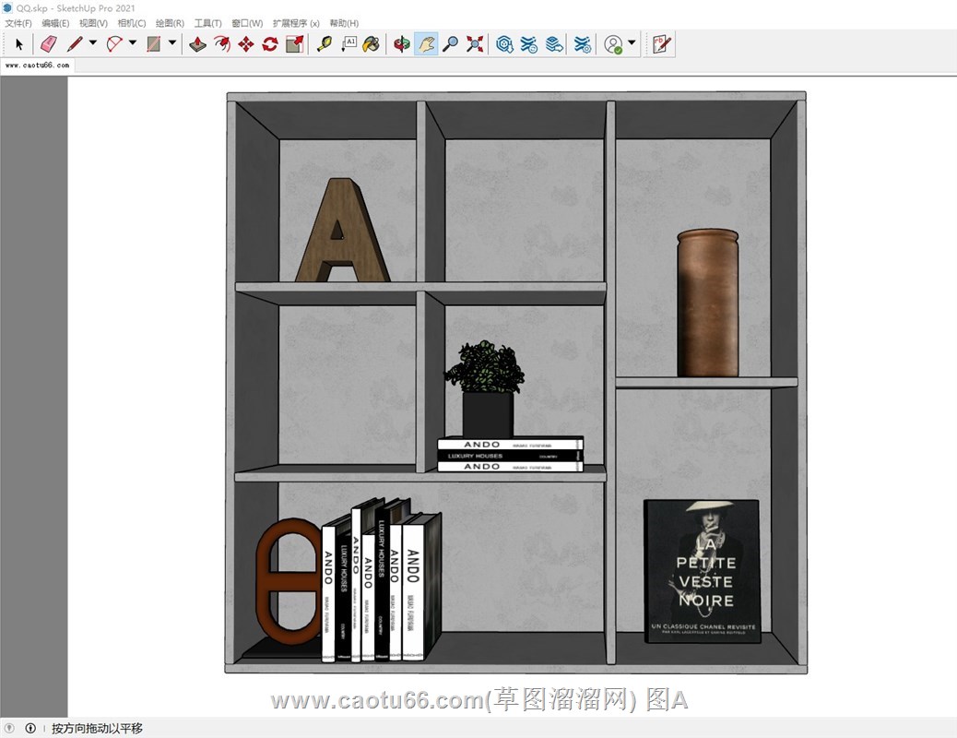Image resolution: width=957 pixels, height=738 pixels.
Task: Open the Rectangle shape tool dropdown arrow
Action: tap(172, 42)
